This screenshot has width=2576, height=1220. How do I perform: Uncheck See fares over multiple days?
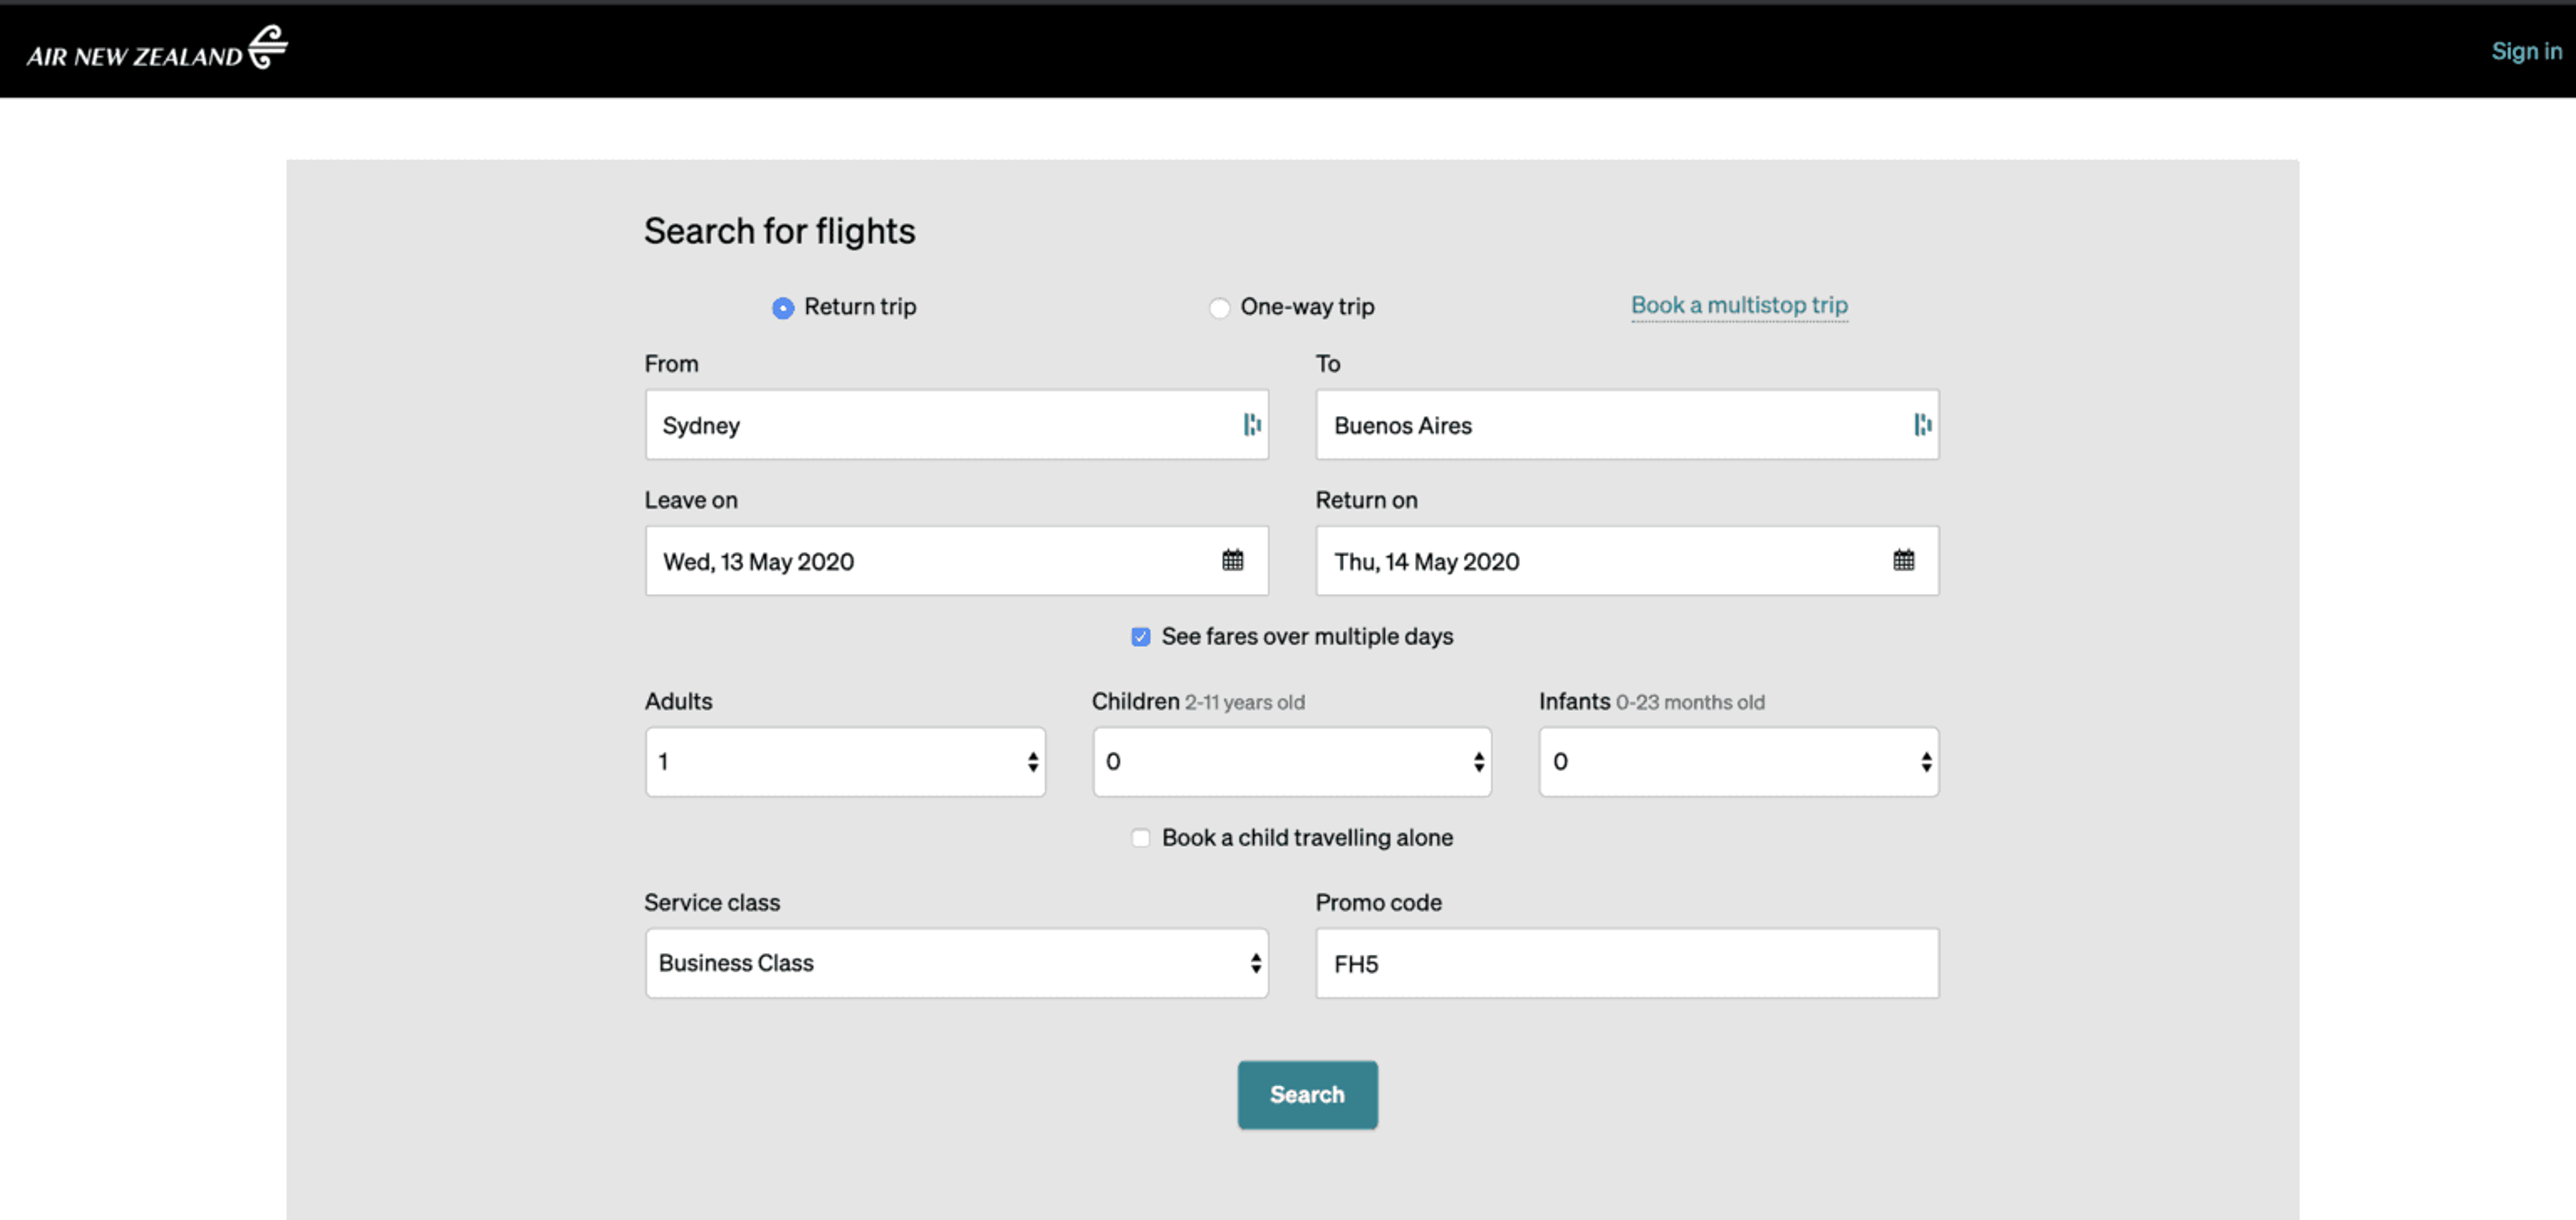click(1140, 637)
